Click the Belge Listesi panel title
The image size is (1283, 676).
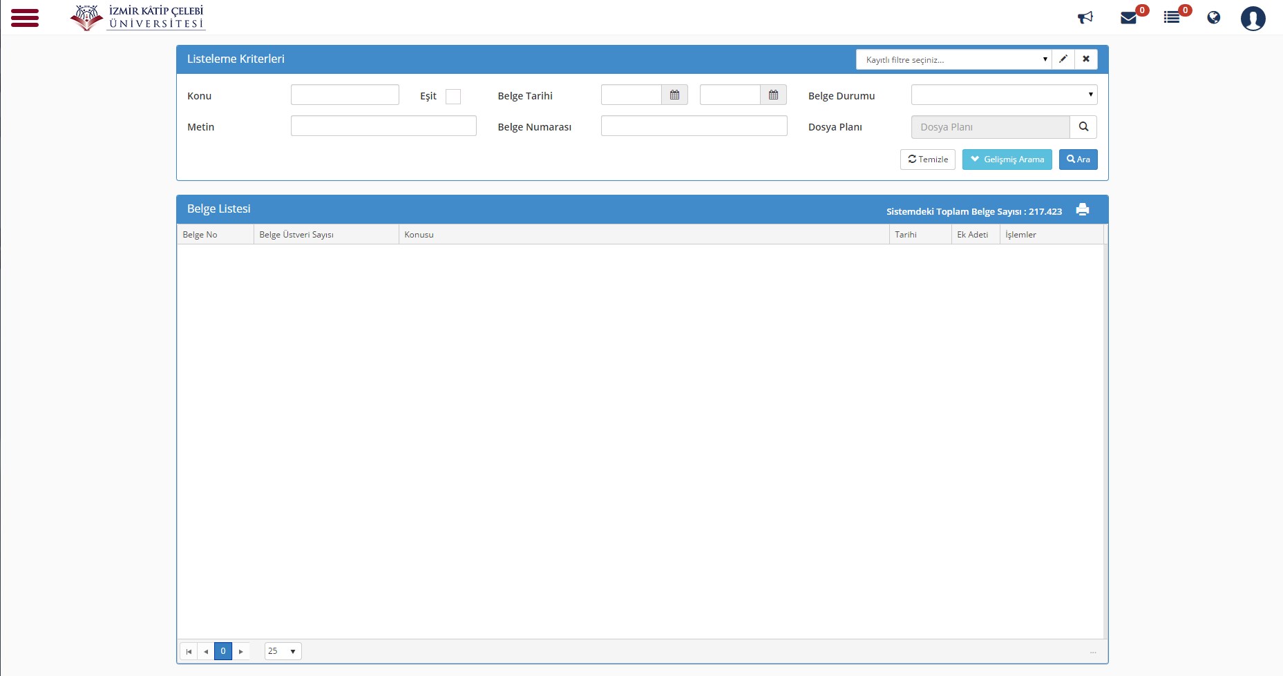pos(218,209)
